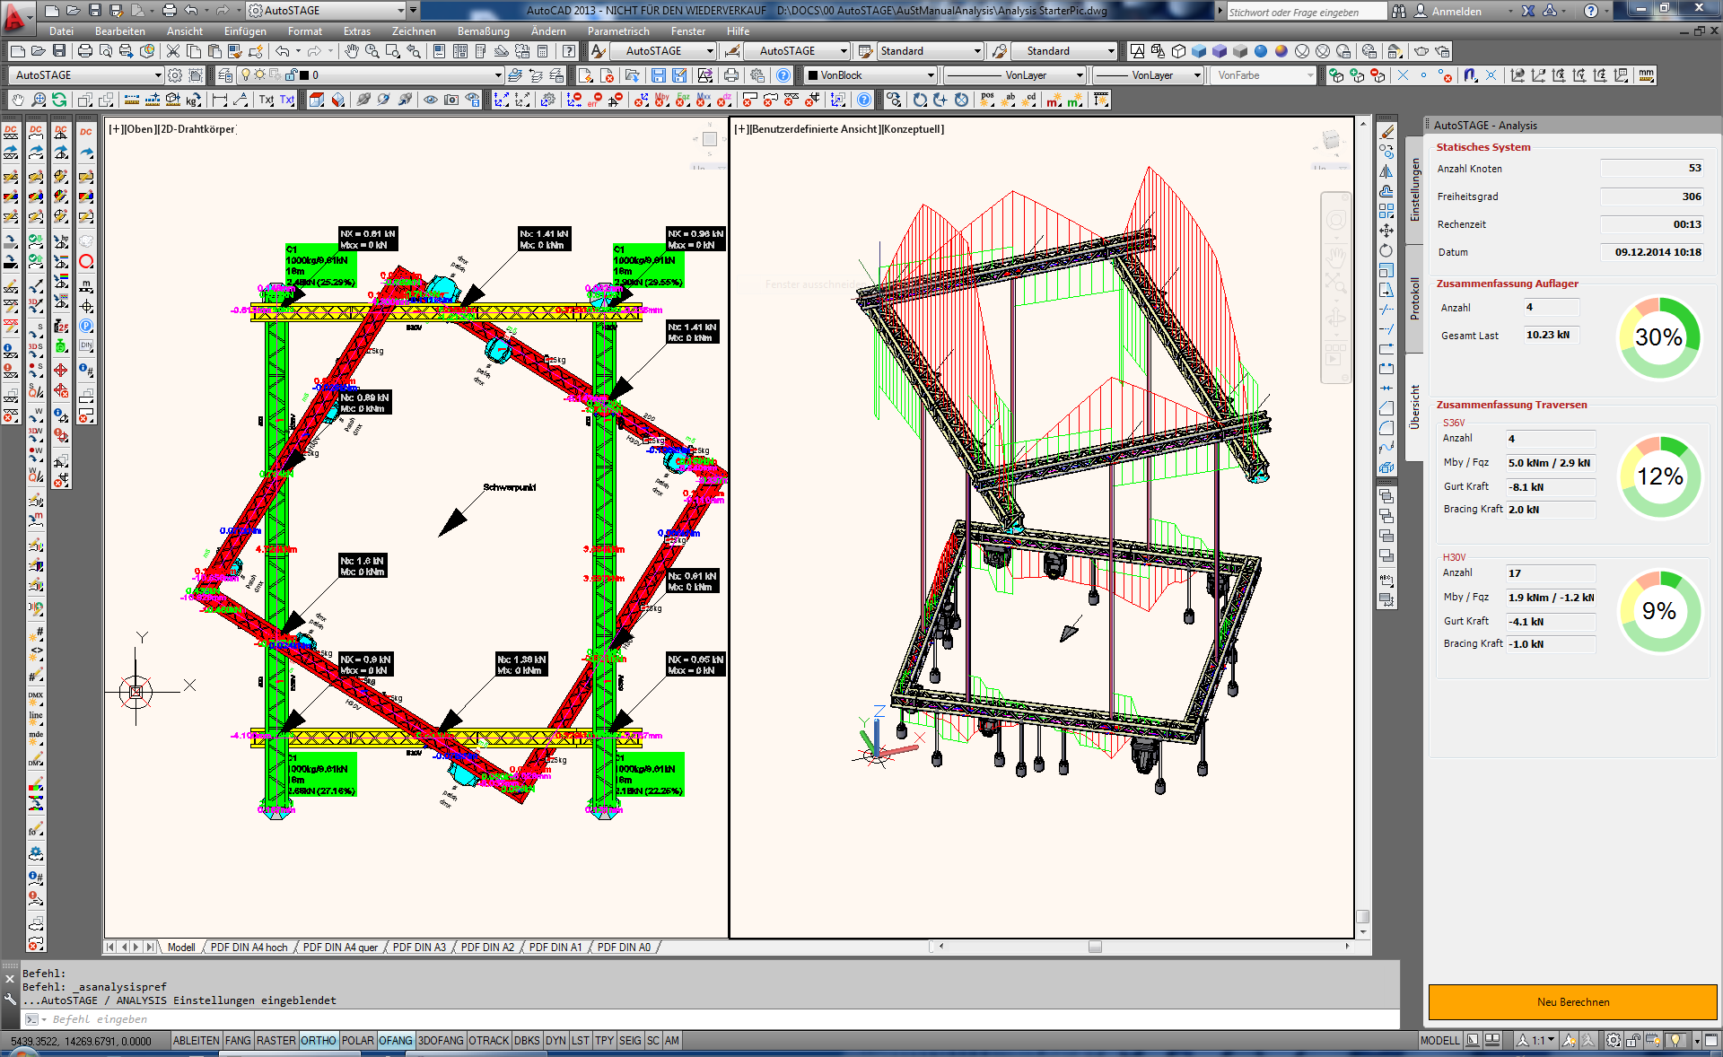Click the Neu Berechnen button
The height and width of the screenshot is (1057, 1723).
click(x=1571, y=1002)
